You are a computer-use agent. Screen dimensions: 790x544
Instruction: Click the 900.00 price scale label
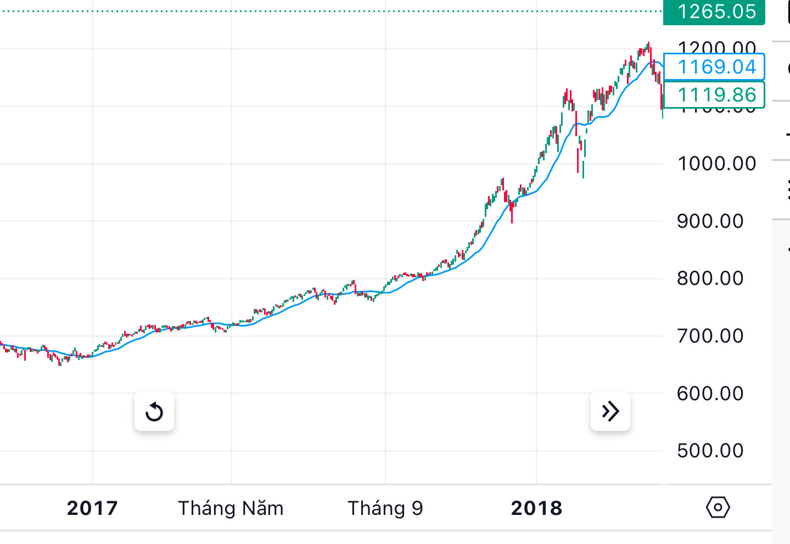click(710, 221)
